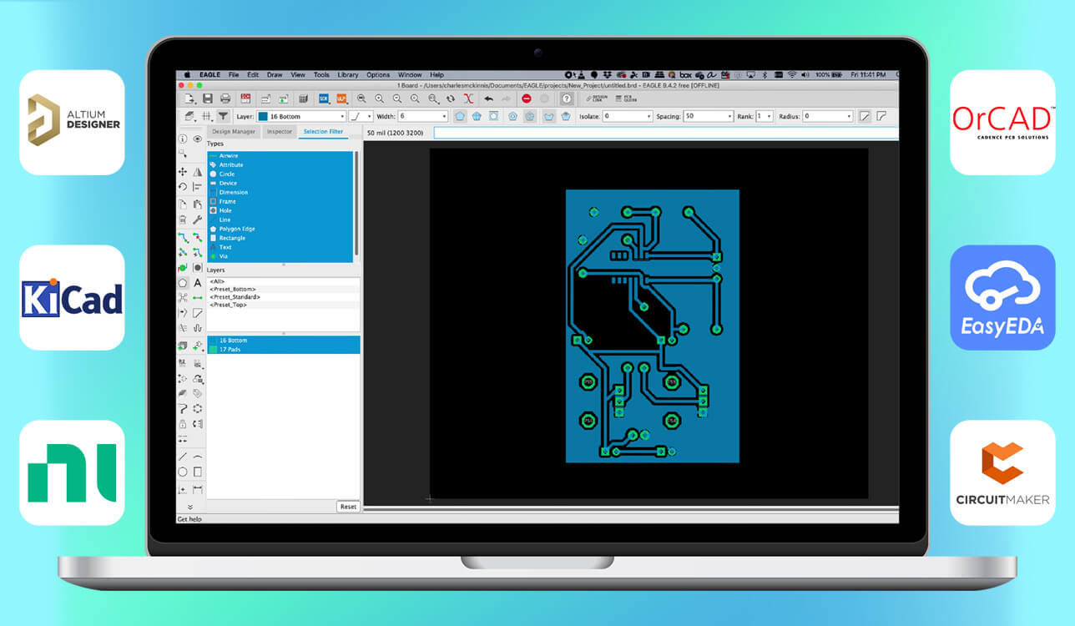Screen dimensions: 1075x626
Task: Select the Polygon tool icon
Action: [183, 283]
